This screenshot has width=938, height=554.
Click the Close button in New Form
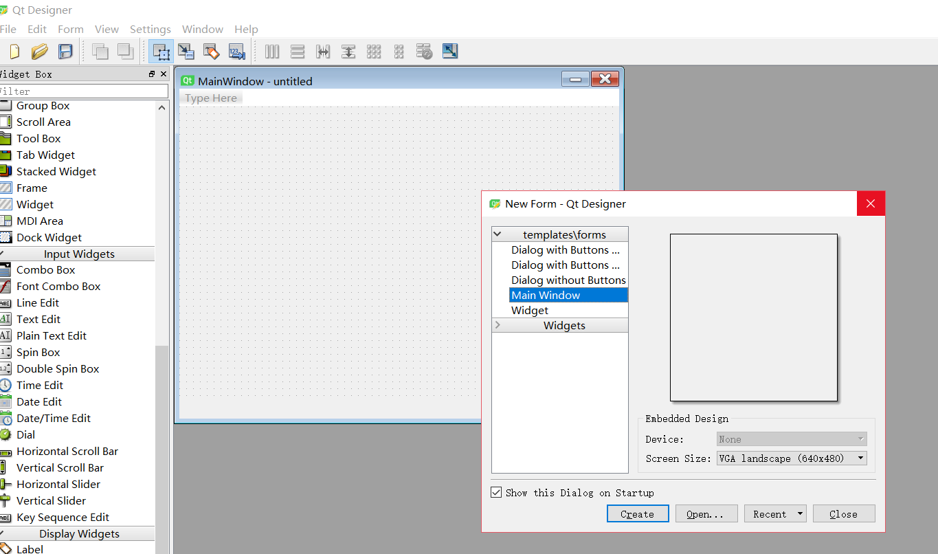[x=844, y=514]
